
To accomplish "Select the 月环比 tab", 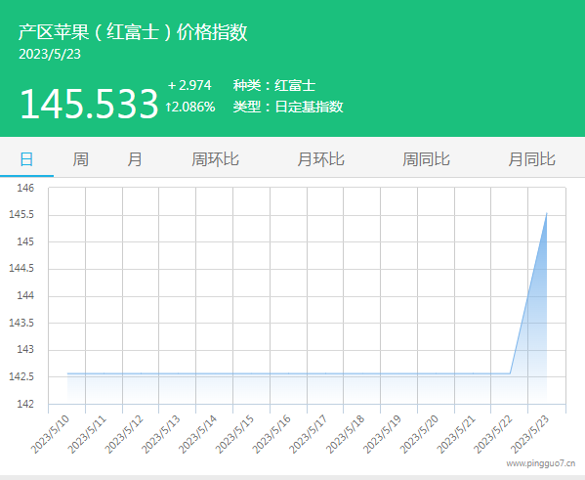I will [x=321, y=159].
